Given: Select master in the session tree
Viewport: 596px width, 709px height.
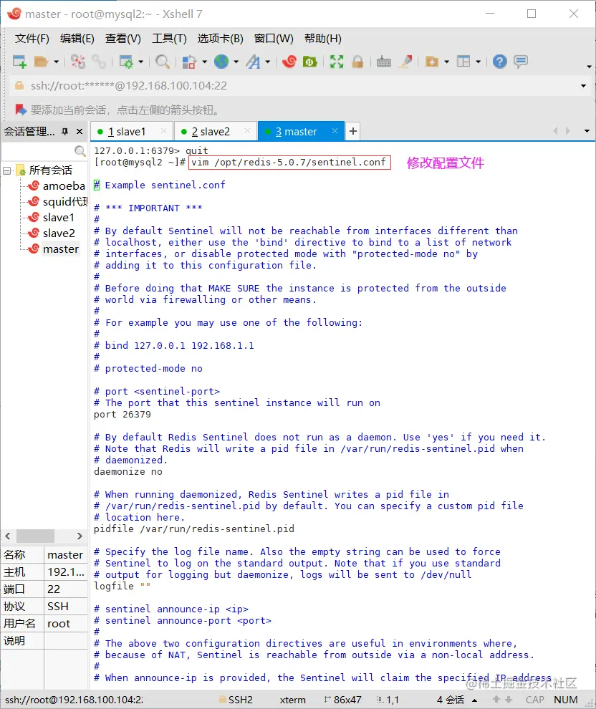Looking at the screenshot, I should pyautogui.click(x=61, y=249).
